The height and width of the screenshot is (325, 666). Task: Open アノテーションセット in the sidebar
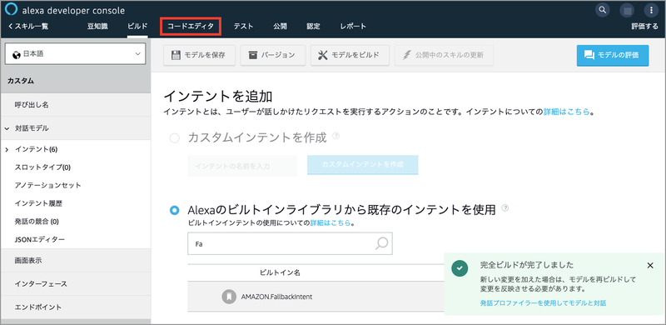pyautogui.click(x=47, y=186)
